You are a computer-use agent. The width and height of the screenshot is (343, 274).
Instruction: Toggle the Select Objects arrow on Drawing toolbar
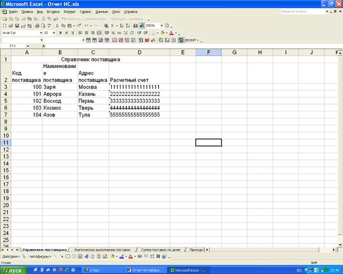point(24,256)
